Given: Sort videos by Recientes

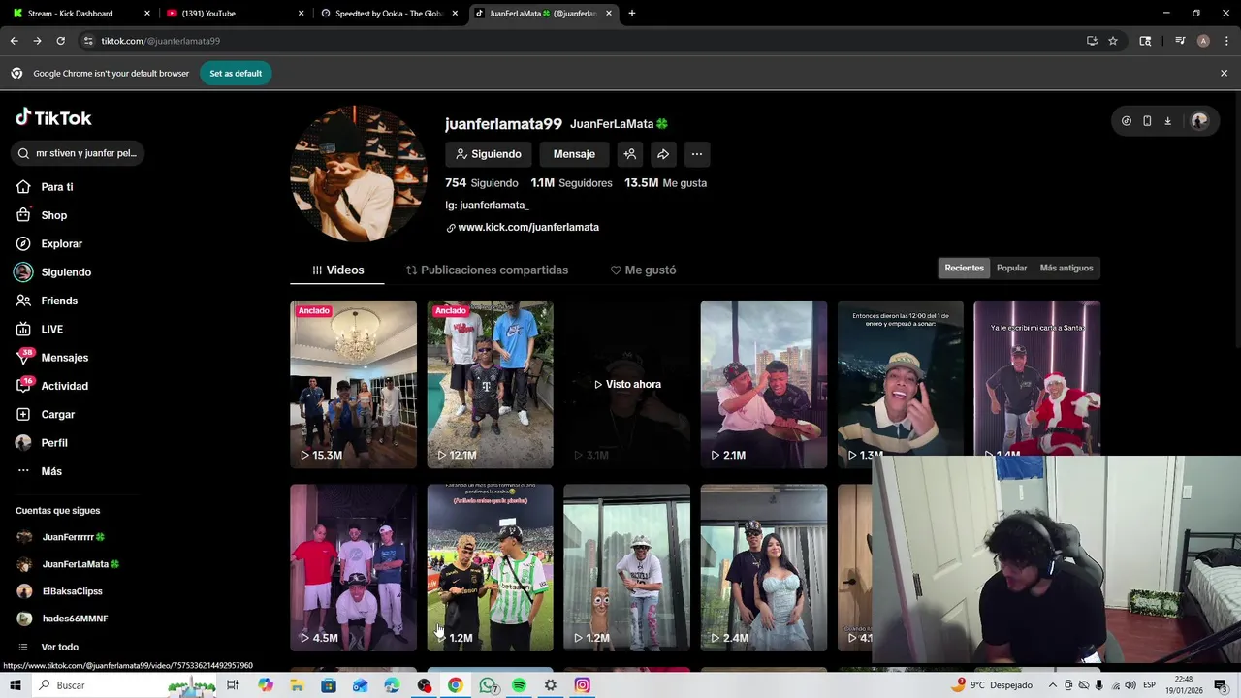Looking at the screenshot, I should point(964,268).
